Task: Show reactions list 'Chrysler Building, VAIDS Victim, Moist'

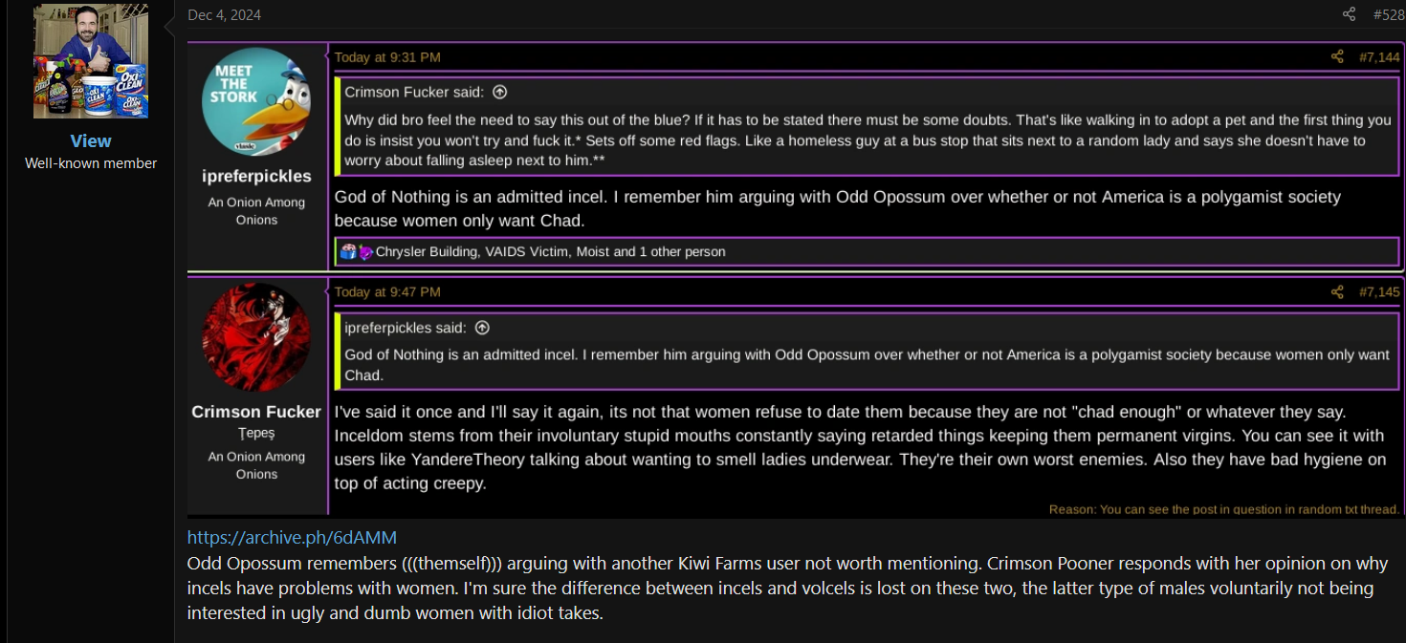Action: click(x=550, y=252)
